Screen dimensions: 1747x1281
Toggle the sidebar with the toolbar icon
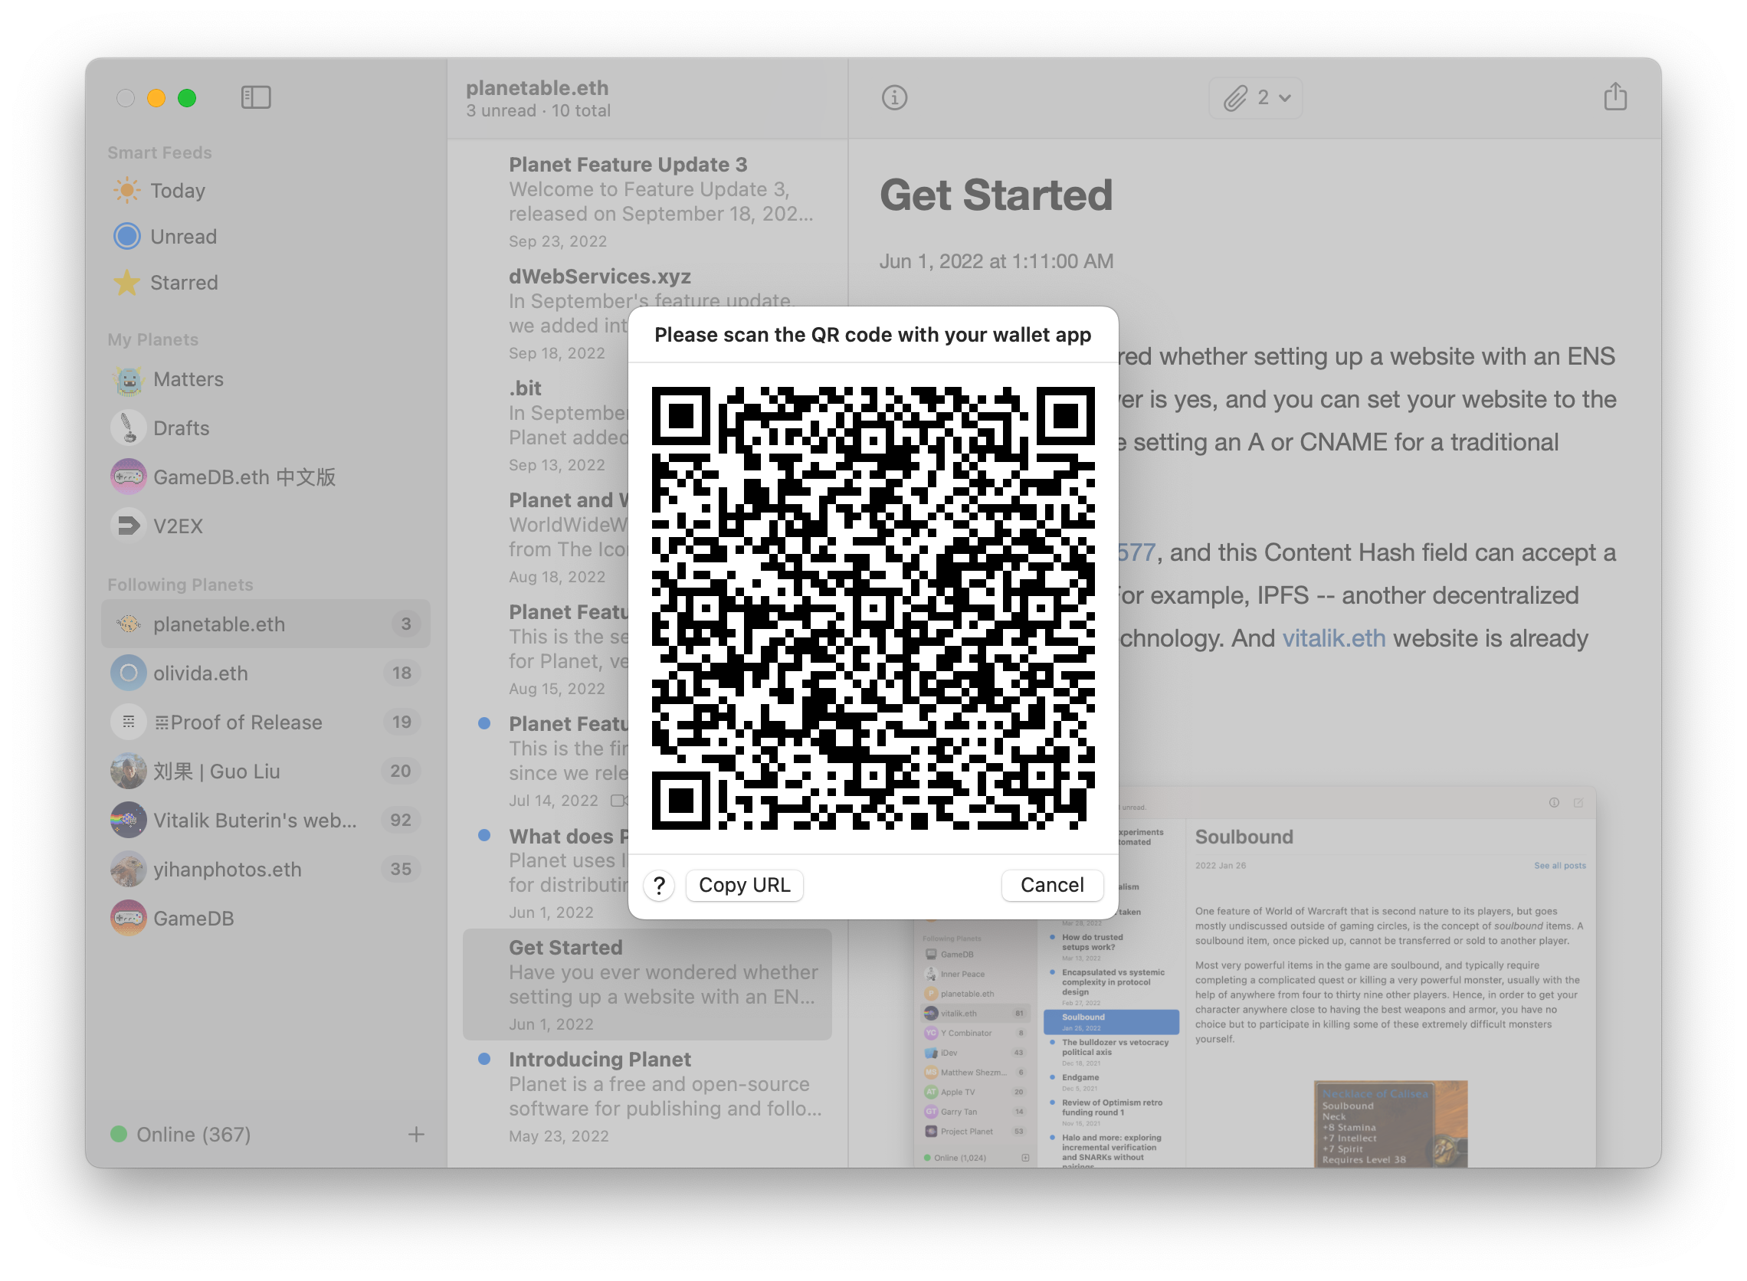(x=256, y=97)
